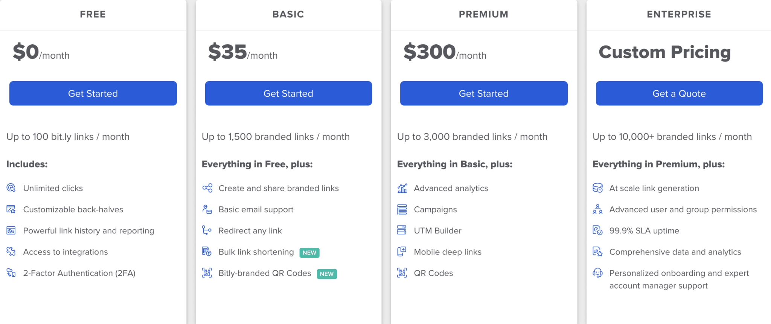Click the Advanced analytics chart icon
Screen dimensions: 771x324
click(402, 188)
